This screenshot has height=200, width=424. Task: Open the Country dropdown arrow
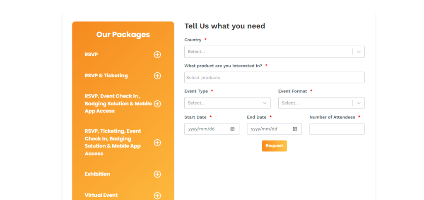359,52
